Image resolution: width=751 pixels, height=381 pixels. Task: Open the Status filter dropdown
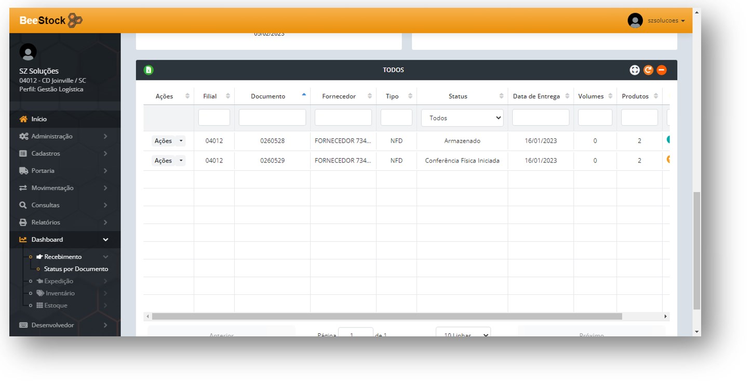462,118
